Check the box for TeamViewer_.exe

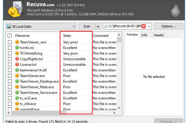click(10, 42)
